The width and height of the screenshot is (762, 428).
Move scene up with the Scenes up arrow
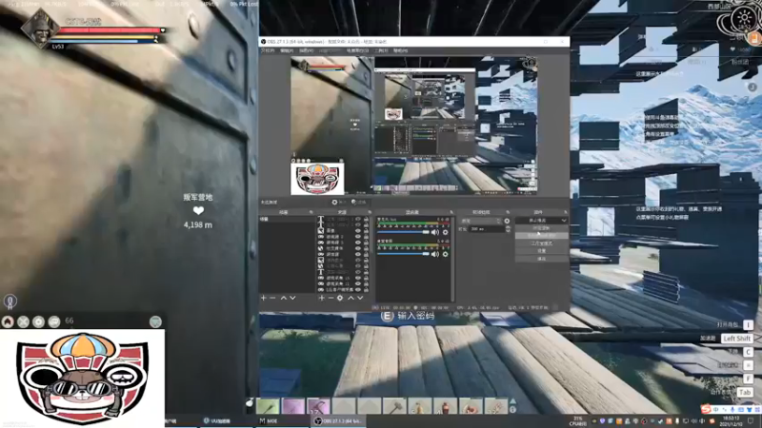point(283,298)
